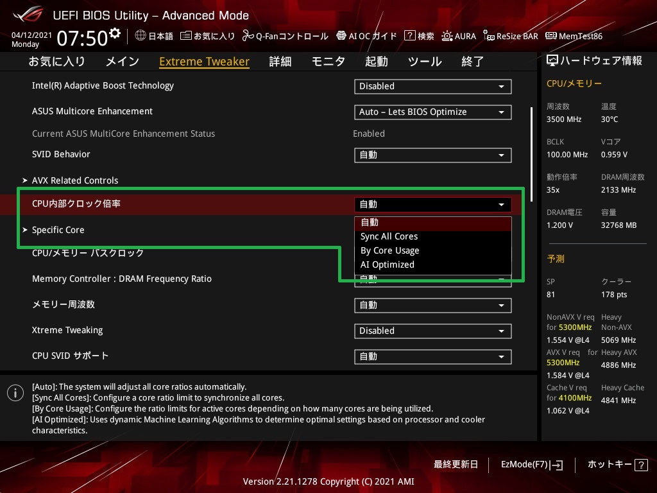The image size is (657, 493).
Task: Select AI Optimized option
Action: click(x=433, y=265)
